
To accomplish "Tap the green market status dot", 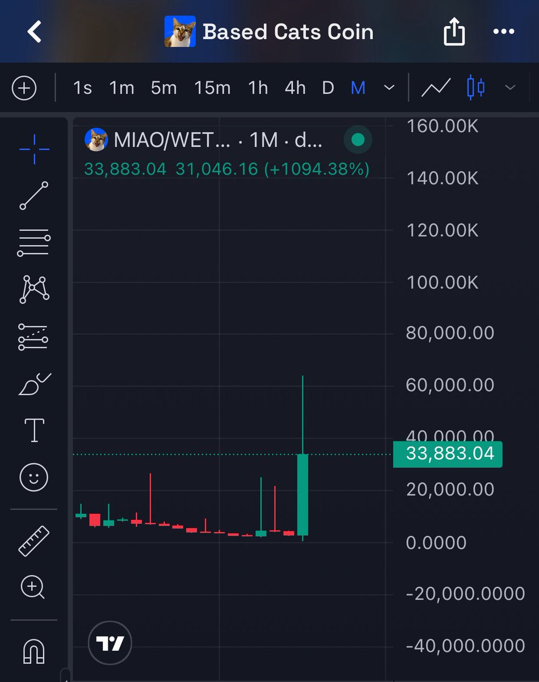I will [x=358, y=139].
